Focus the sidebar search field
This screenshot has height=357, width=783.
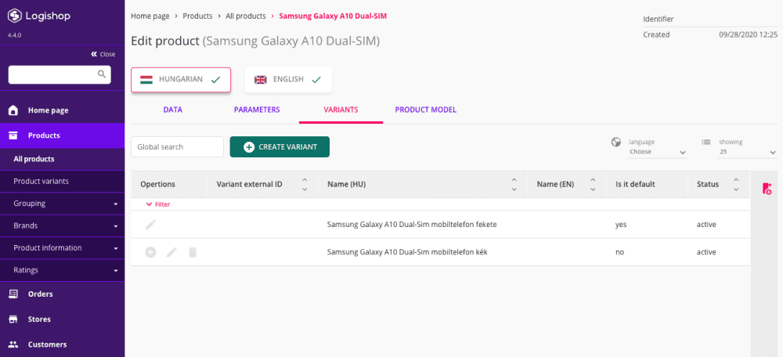tap(60, 74)
